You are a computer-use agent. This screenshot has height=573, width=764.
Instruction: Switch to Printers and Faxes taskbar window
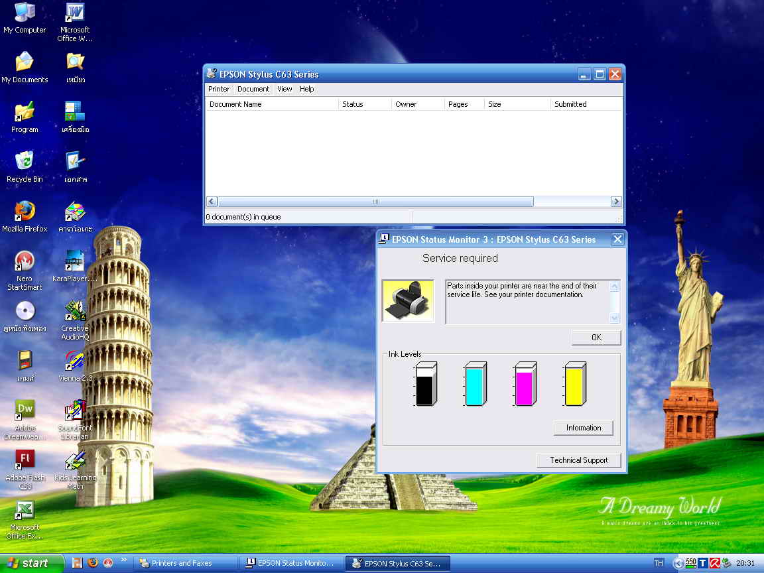pyautogui.click(x=186, y=563)
